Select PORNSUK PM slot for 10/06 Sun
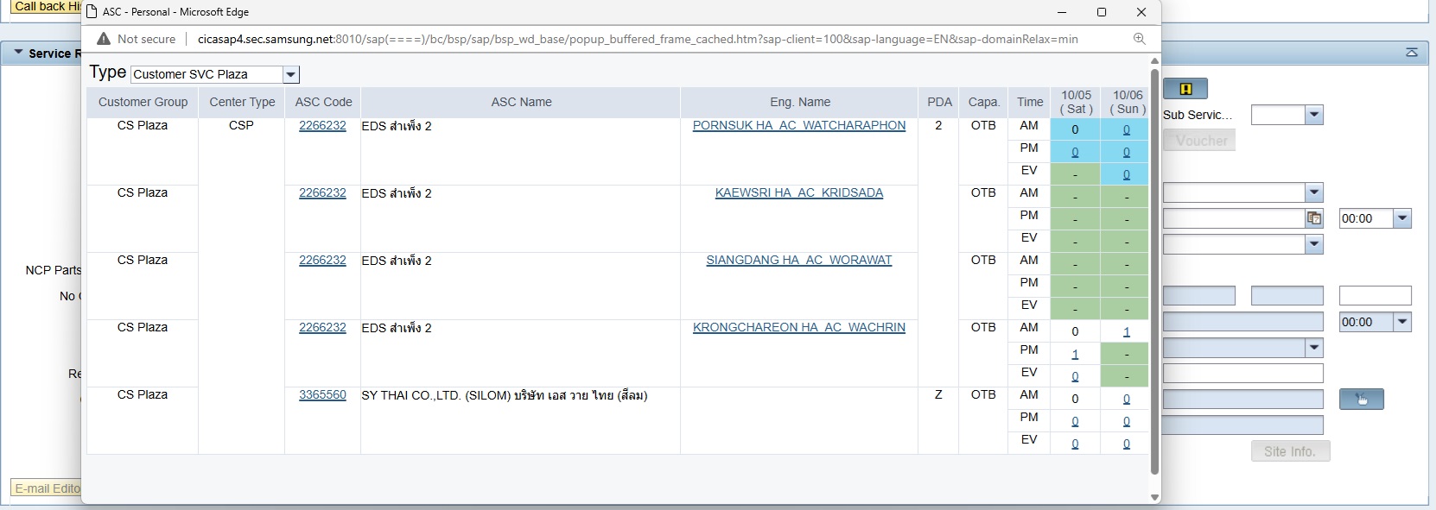Screen dimensions: 1436x510 1127,152
